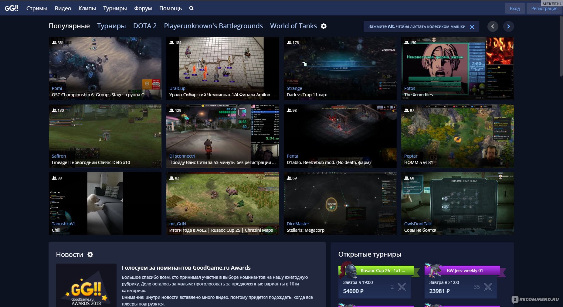The width and height of the screenshot is (563, 307).
Task: Click the UralCup streamer name link
Action: coord(177,88)
